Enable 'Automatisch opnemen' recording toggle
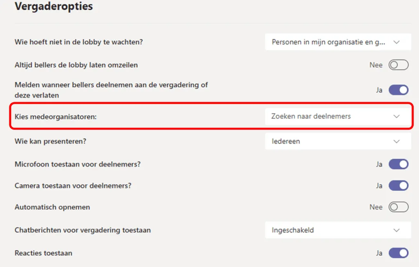 [399, 207]
